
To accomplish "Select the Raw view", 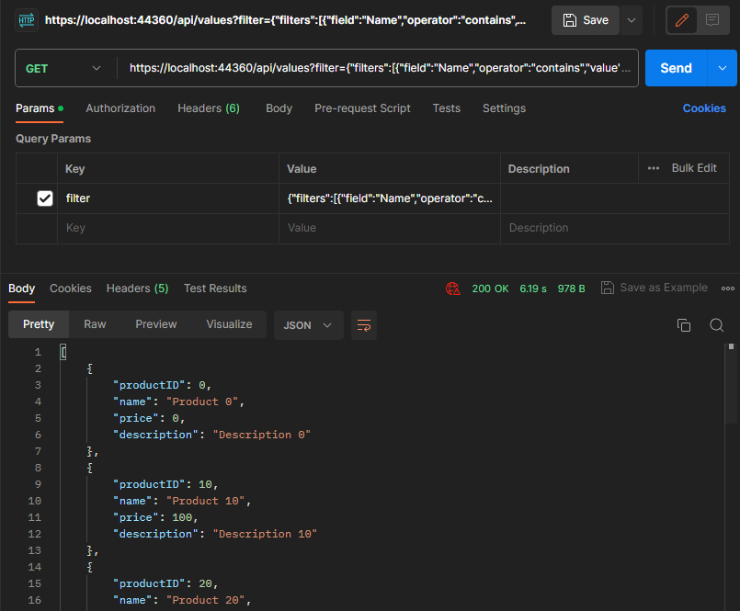I will coord(95,324).
